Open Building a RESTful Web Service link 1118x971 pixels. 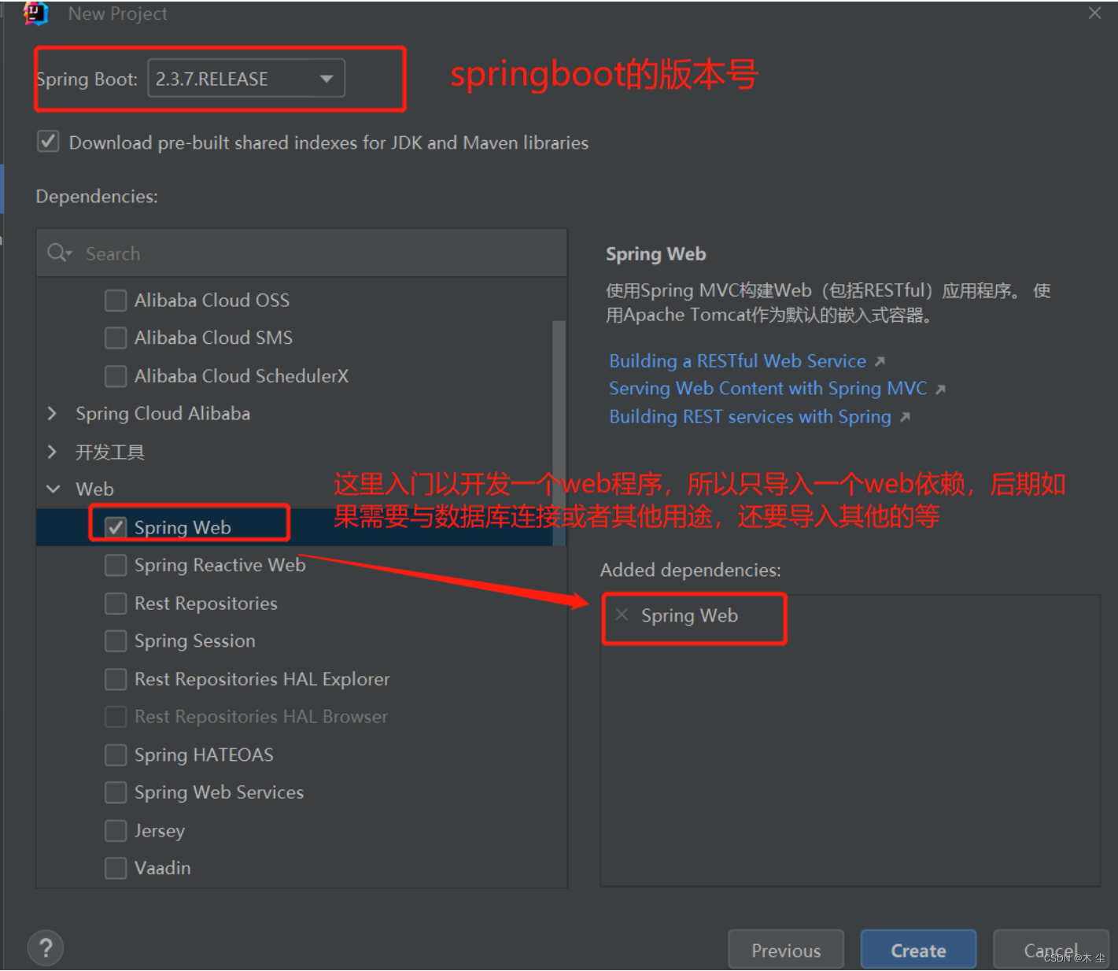coord(737,361)
